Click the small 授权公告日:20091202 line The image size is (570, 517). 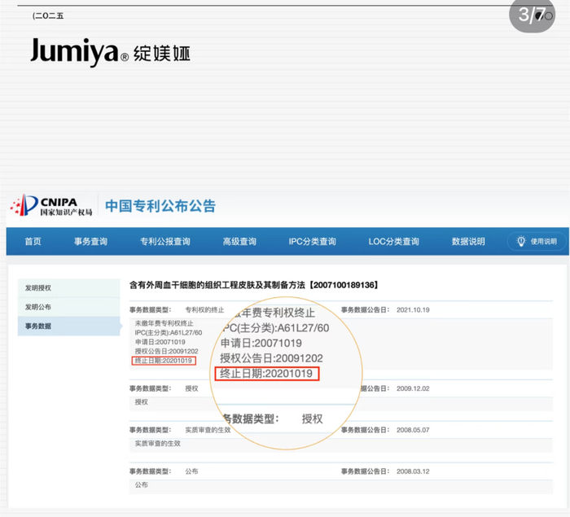(x=166, y=351)
